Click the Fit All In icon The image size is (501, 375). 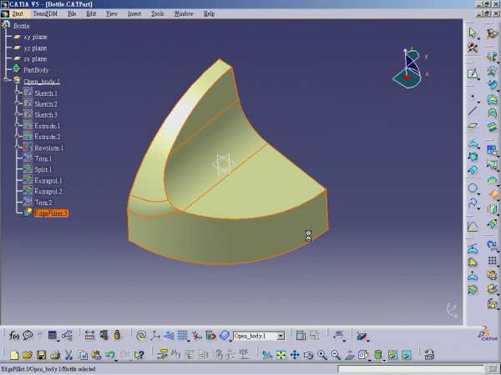(x=281, y=355)
